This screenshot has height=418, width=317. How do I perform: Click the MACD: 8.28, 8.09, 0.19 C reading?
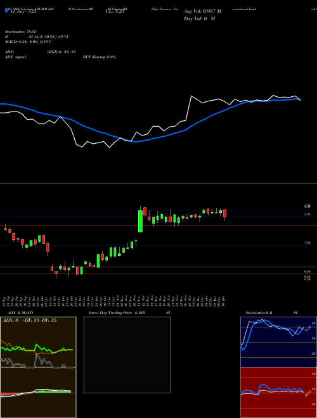tap(29, 42)
